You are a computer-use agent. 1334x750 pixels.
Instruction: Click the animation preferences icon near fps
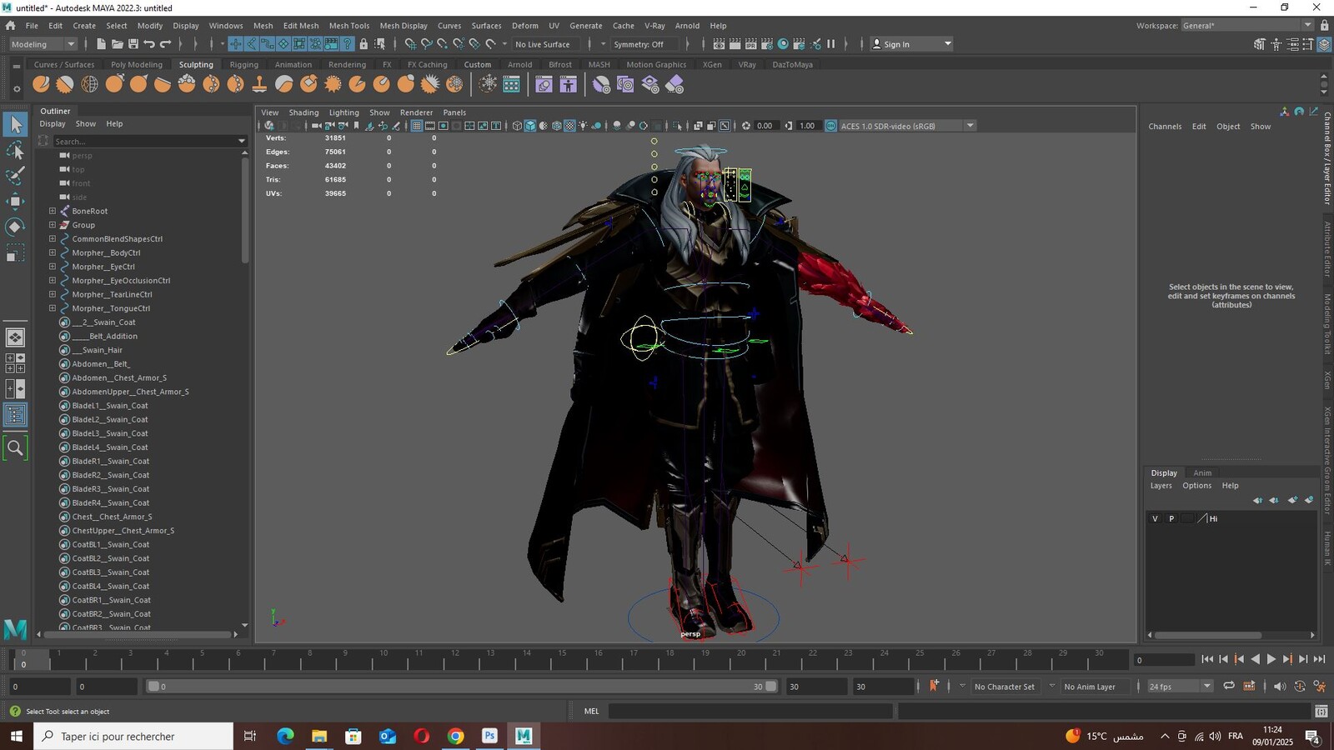click(x=1320, y=687)
